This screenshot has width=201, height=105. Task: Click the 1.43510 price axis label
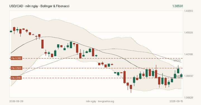(x=188, y=11)
